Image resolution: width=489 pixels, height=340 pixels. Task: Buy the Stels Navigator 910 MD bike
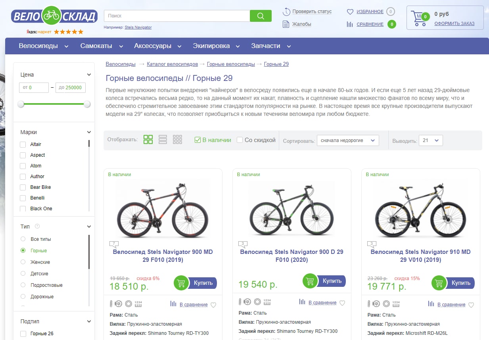click(x=453, y=283)
